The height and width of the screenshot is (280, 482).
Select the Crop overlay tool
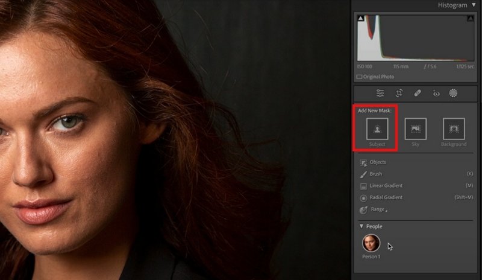(x=399, y=93)
